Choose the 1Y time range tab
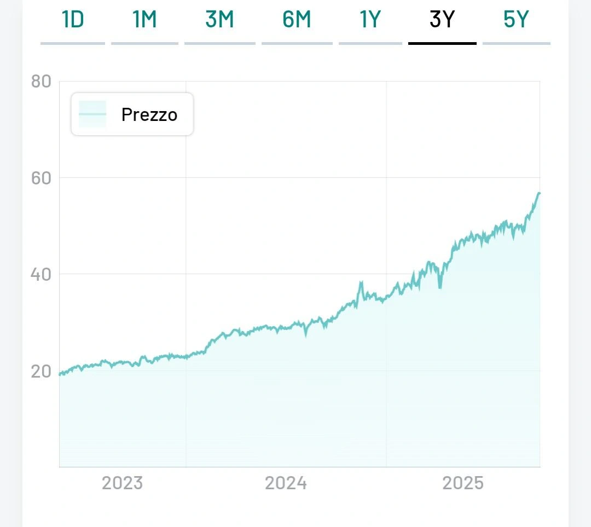591x527 pixels. 370,20
